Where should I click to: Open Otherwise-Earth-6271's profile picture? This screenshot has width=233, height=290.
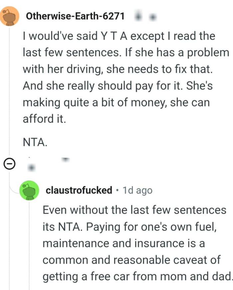[x=10, y=16]
